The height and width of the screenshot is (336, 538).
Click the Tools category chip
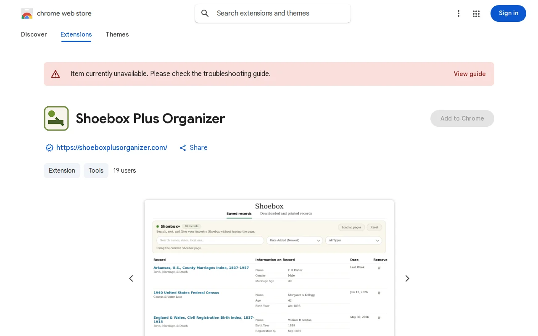coord(96,171)
